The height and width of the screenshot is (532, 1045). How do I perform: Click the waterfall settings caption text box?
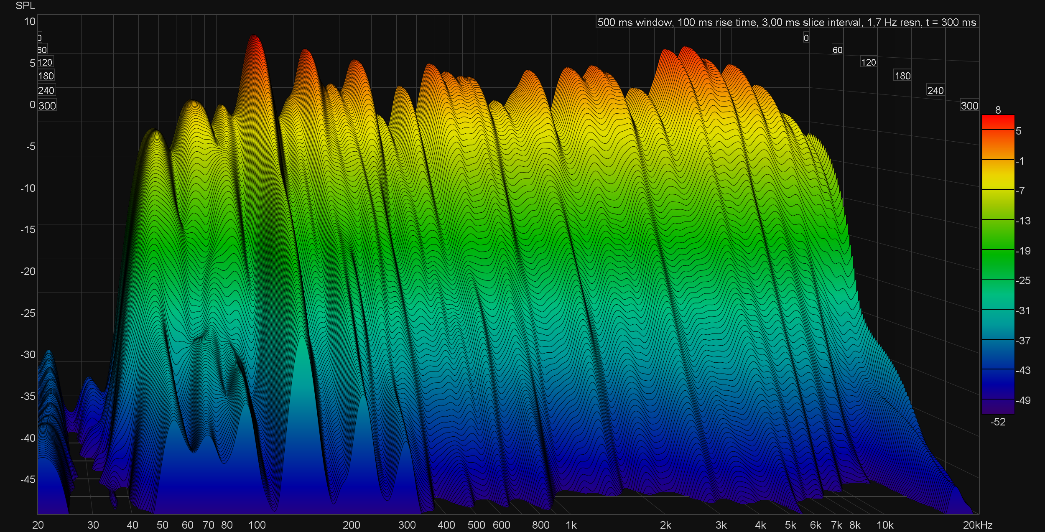point(787,22)
